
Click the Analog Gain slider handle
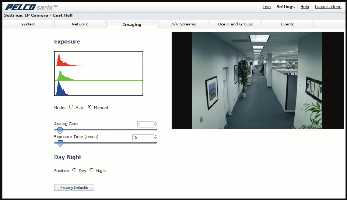pyautogui.click(x=60, y=130)
